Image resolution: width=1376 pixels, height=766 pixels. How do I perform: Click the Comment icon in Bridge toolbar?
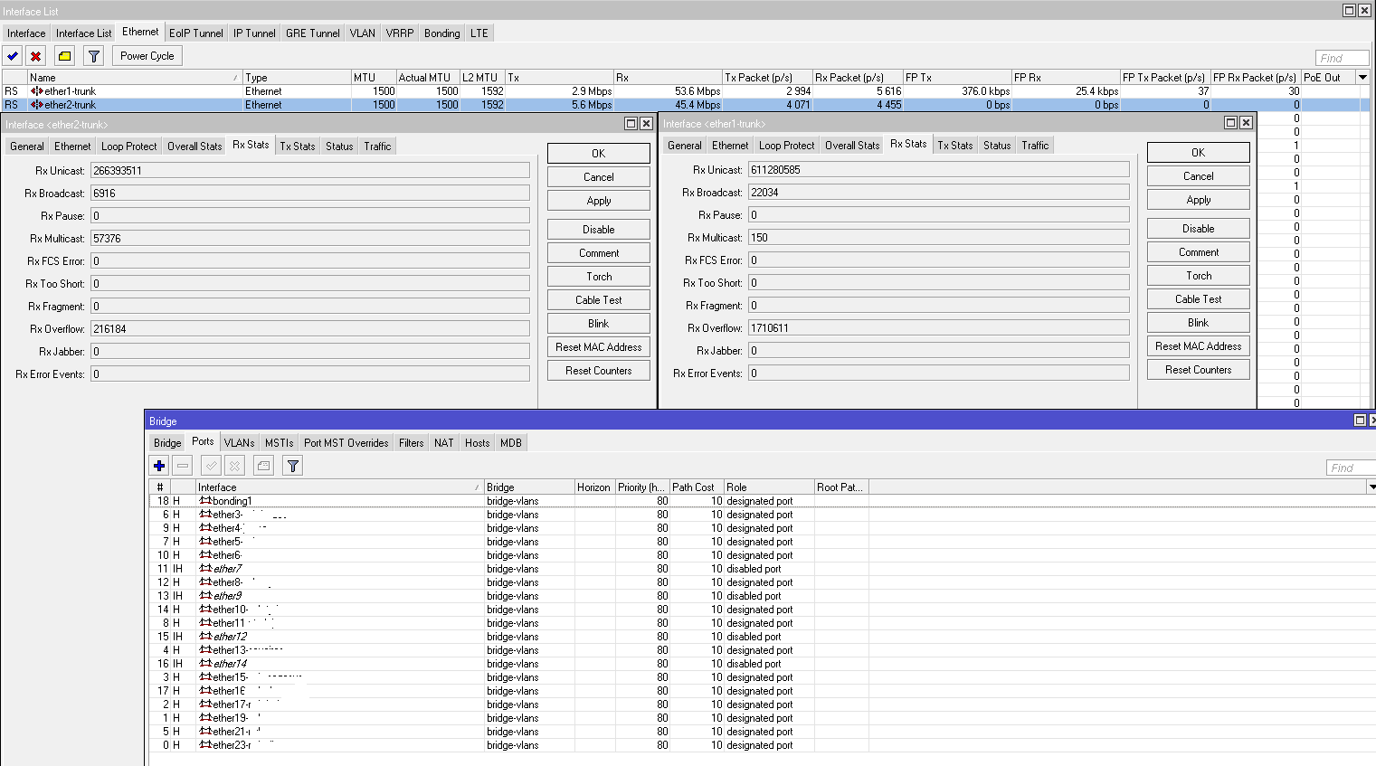263,466
